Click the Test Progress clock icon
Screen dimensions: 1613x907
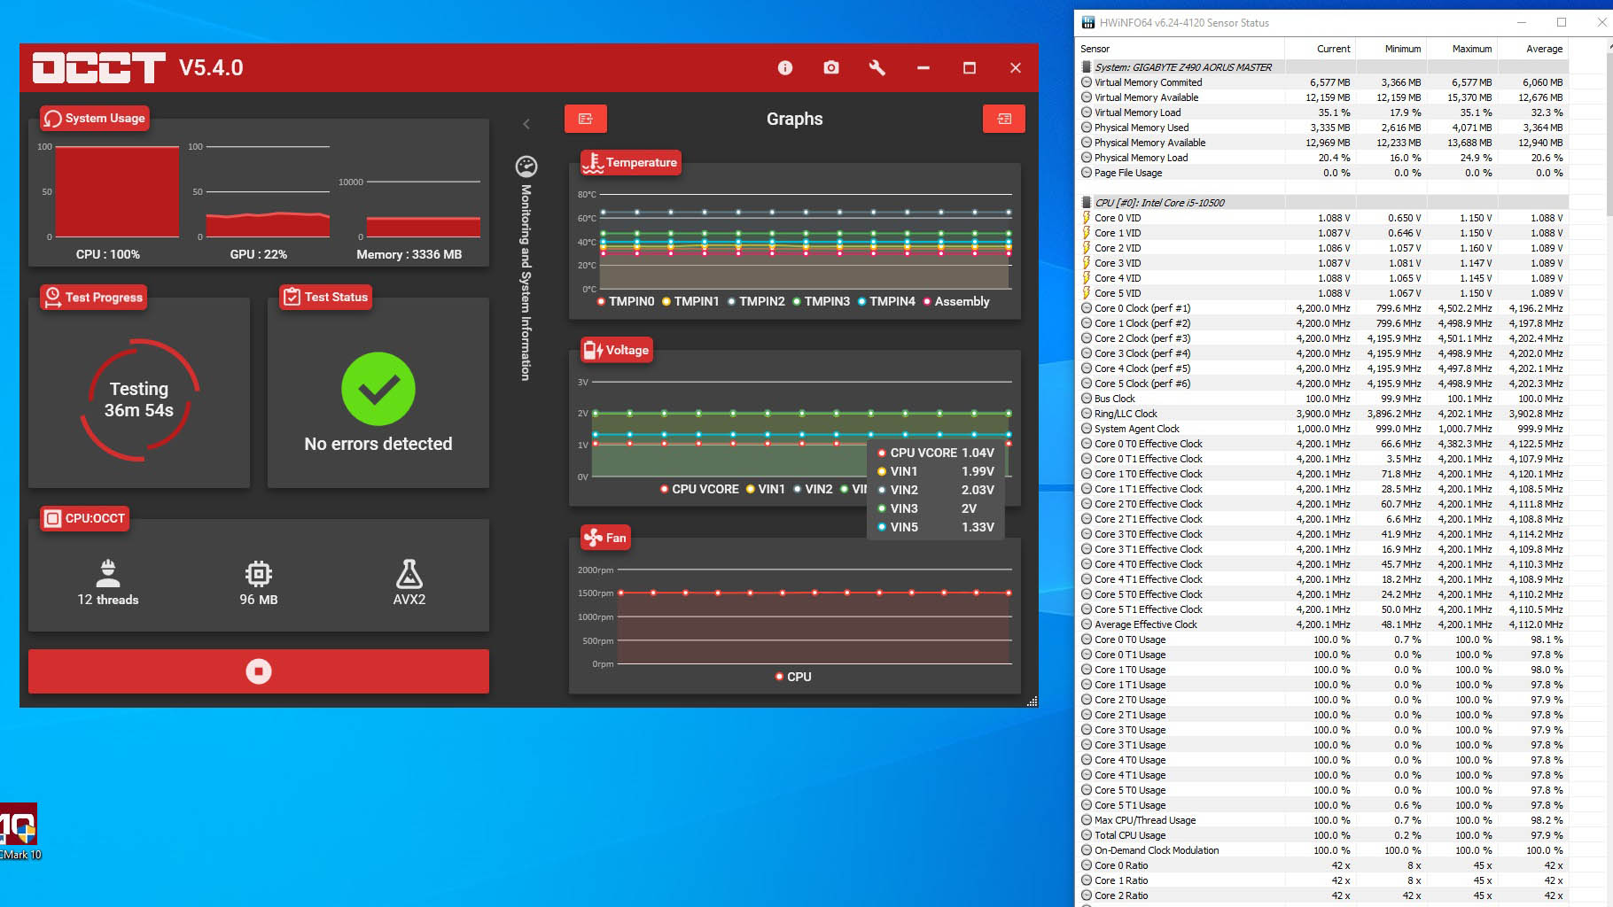(x=53, y=297)
